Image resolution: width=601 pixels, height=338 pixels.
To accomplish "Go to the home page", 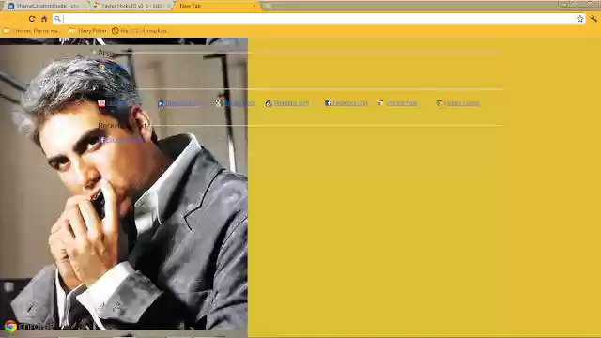I will click(44, 19).
